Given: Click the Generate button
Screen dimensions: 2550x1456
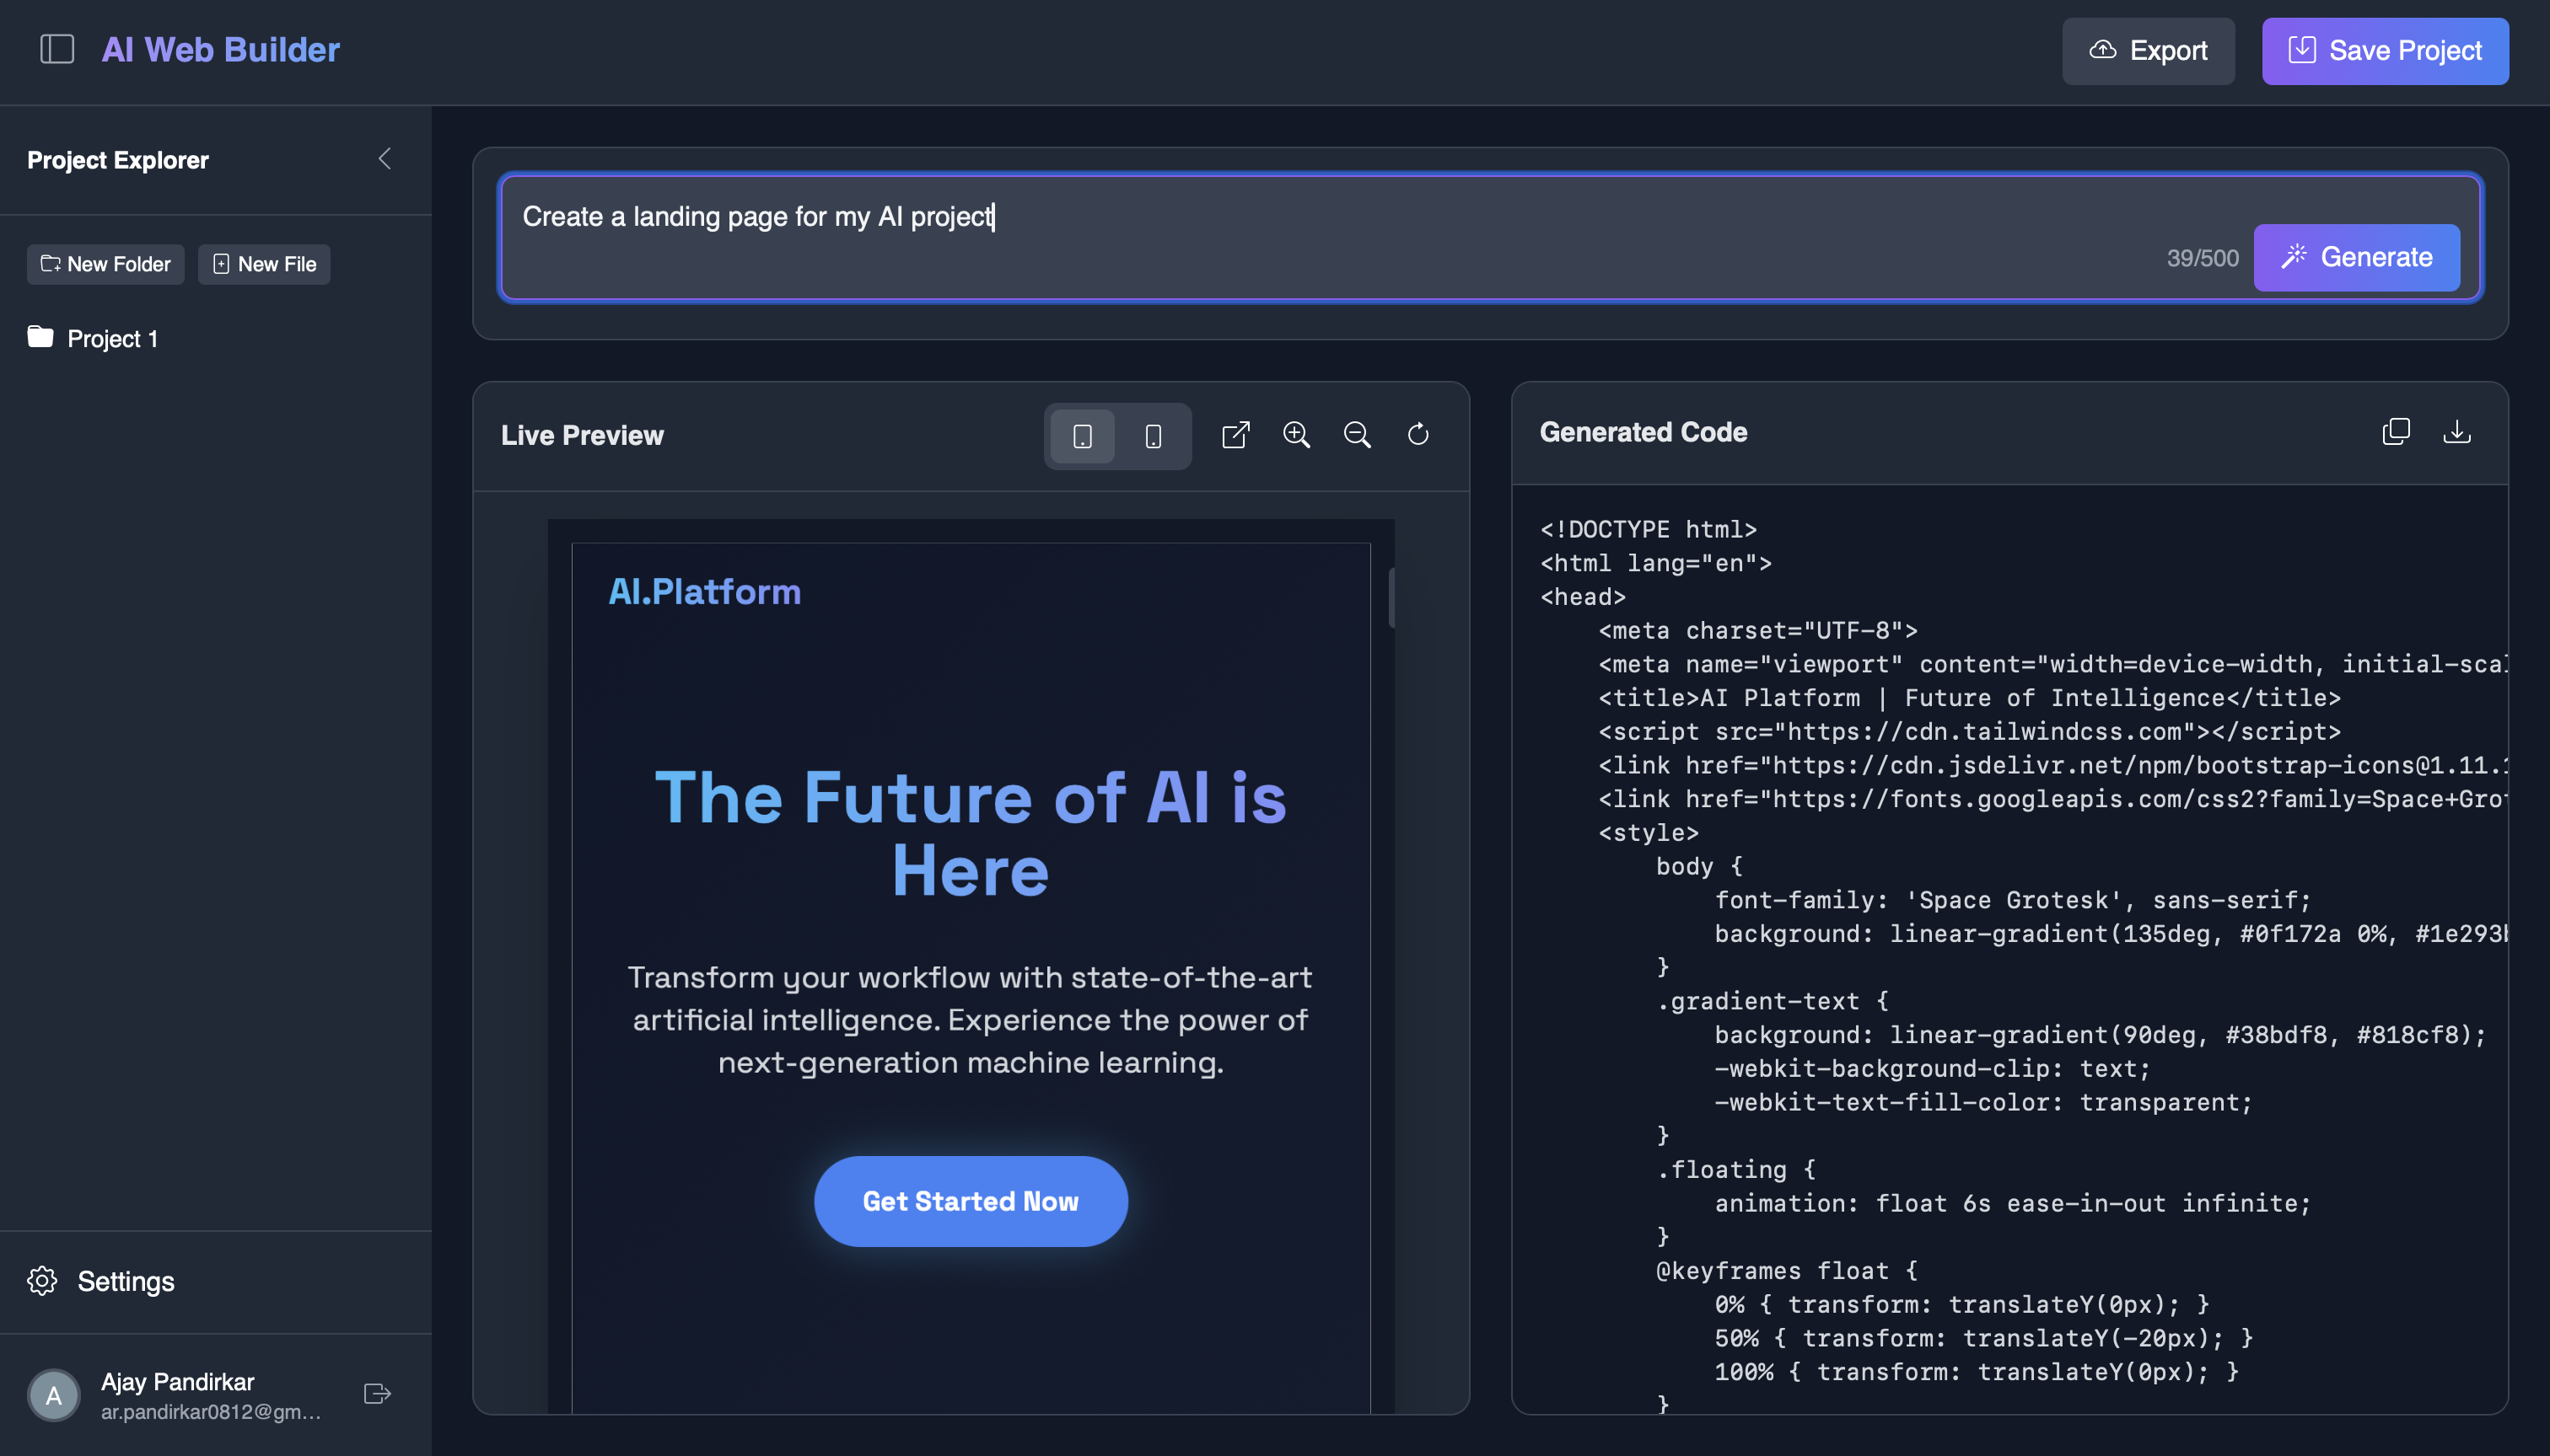Looking at the screenshot, I should pyautogui.click(x=2356, y=257).
